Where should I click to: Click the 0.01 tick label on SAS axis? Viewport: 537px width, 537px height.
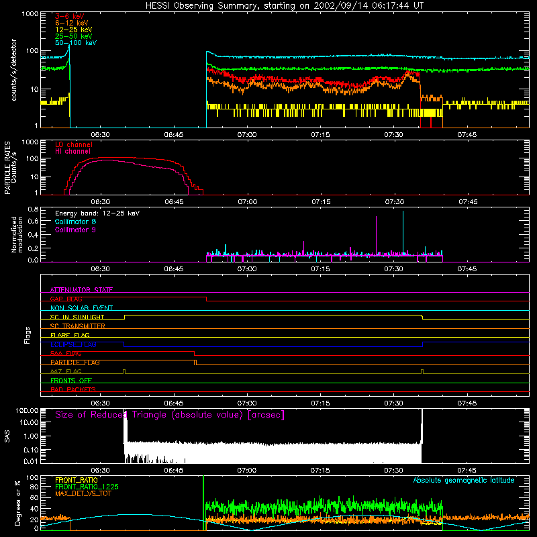(x=31, y=461)
